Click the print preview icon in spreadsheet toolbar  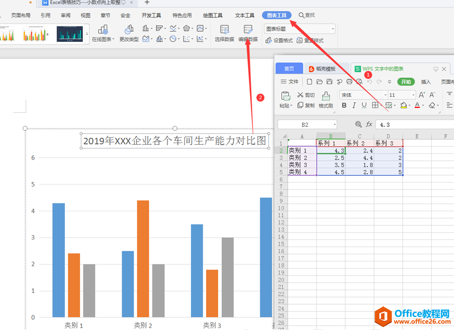click(359, 82)
